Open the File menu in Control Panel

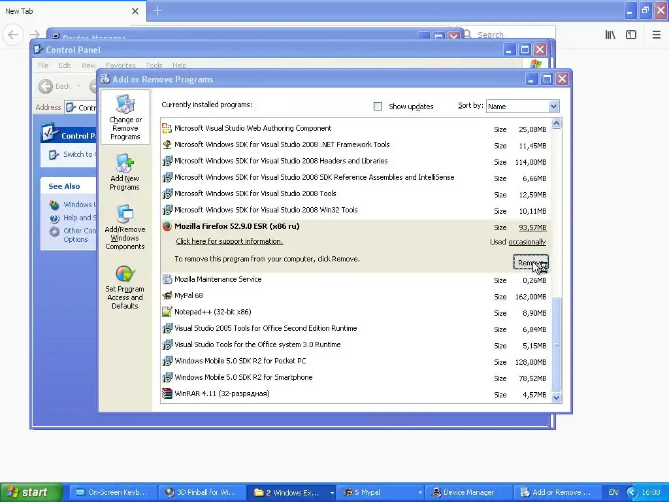pos(43,65)
